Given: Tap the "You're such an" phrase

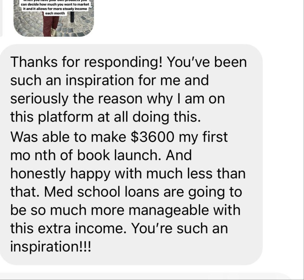Looking at the screenshot, I should tap(180, 228).
